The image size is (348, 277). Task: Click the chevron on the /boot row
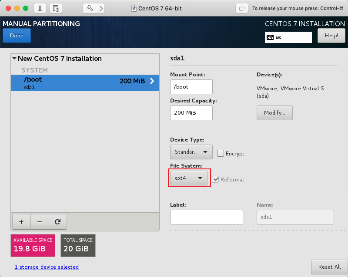(152, 81)
